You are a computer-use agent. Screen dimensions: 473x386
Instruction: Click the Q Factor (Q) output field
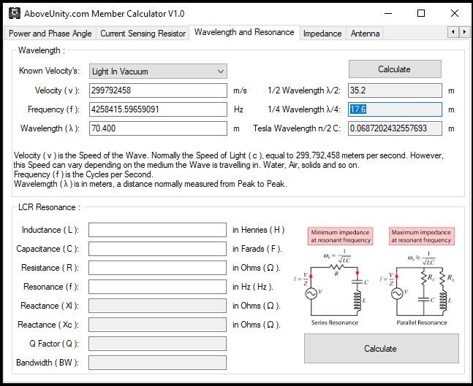point(157,344)
